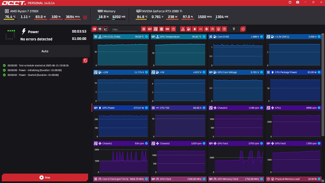The image size is (325, 183).
Task: Toggle GPU sensors filter in toolbar
Action: 150,29
